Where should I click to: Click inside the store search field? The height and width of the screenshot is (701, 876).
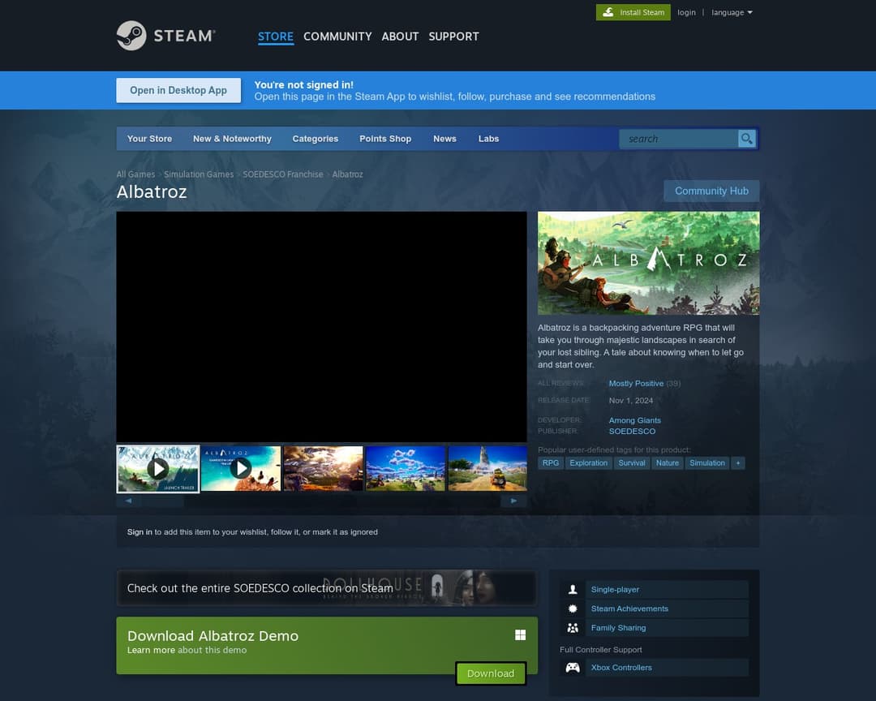(x=677, y=139)
